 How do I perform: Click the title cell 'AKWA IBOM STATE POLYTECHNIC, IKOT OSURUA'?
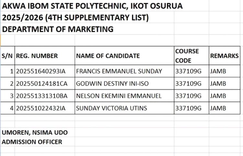click(92, 6)
